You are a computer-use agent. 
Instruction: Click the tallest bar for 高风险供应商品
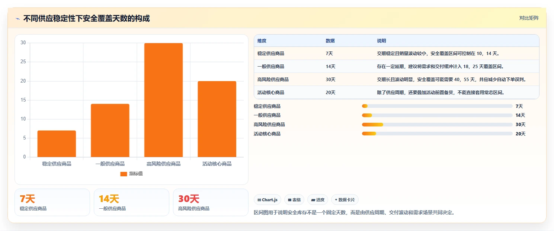point(163,100)
